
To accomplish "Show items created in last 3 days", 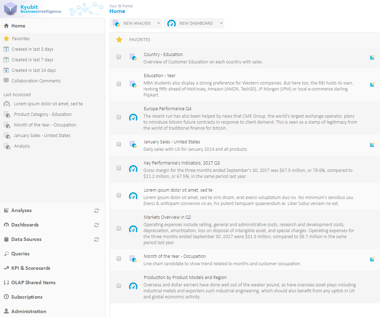I will click(32, 49).
